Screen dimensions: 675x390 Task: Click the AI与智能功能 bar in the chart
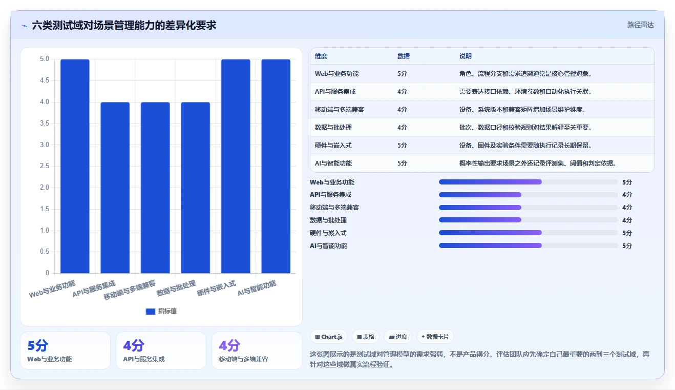click(276, 166)
